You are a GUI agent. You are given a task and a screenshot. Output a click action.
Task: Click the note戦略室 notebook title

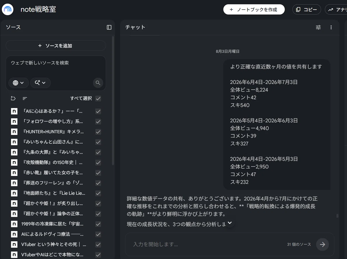(x=38, y=9)
